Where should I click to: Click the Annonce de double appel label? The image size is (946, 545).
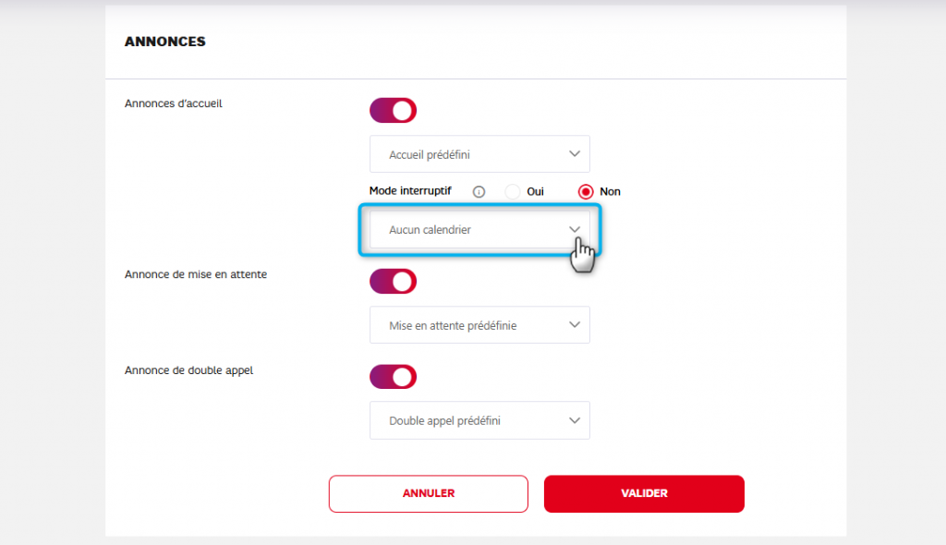tap(188, 370)
